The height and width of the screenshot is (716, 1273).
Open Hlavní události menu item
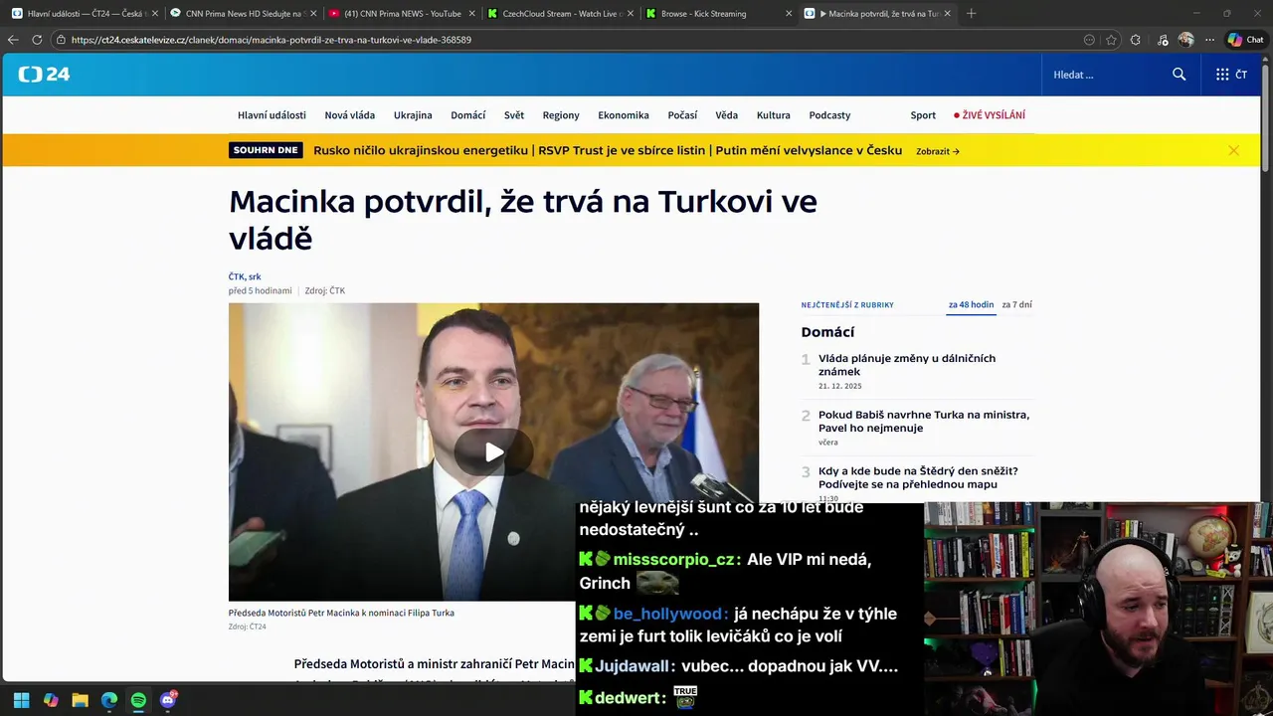(x=272, y=115)
